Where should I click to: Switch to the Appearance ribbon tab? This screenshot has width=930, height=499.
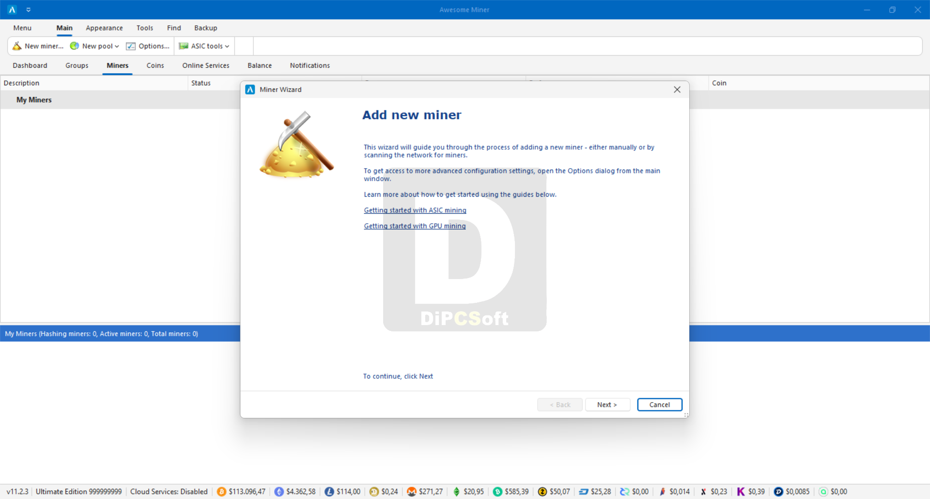click(x=104, y=28)
